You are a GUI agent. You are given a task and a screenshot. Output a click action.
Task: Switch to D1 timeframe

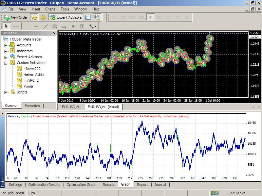[169, 17]
